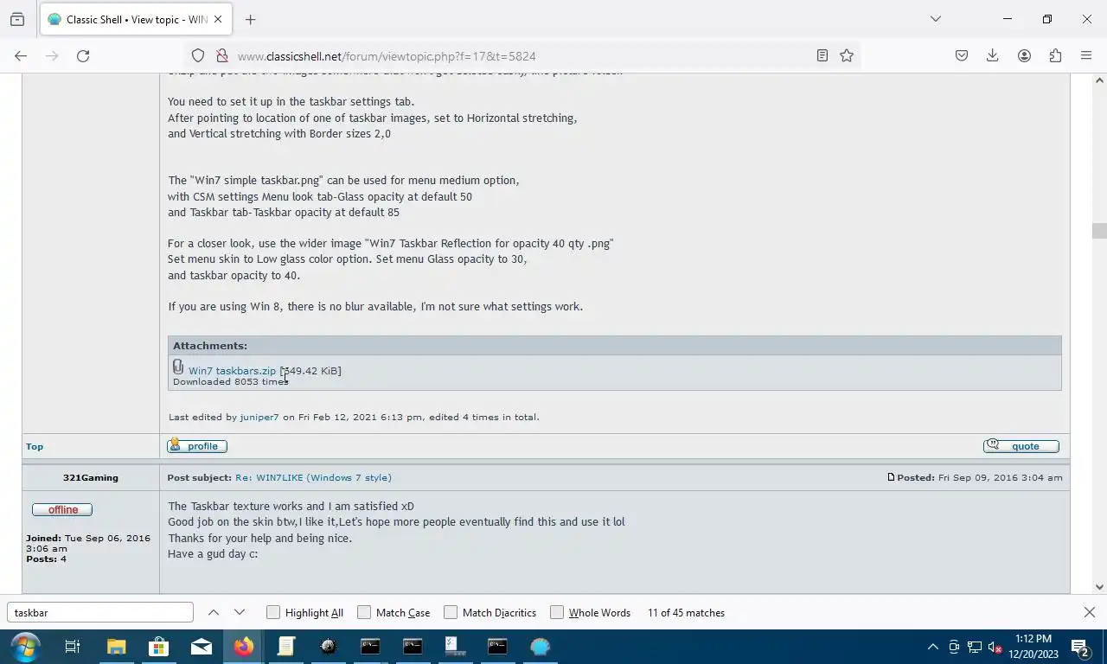Switch to Firefox in taskbar
This screenshot has width=1107, height=664.
point(244,646)
